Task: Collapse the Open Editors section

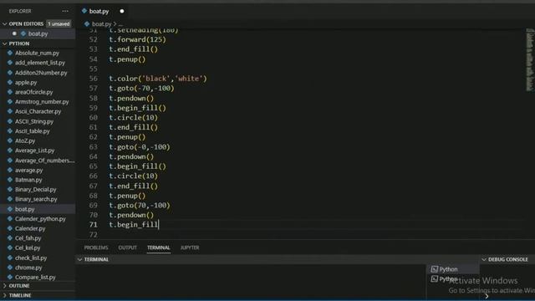Action: [x=5, y=24]
